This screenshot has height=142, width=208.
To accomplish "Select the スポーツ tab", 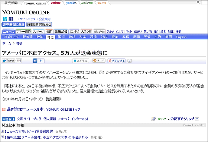I will point(38,32).
